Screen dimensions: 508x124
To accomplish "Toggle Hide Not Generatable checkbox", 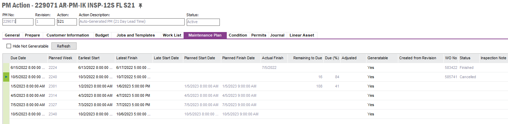I will (9, 46).
